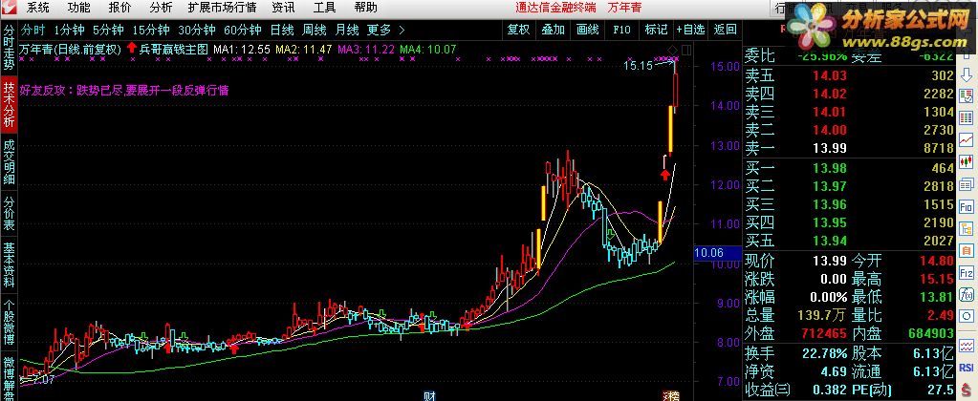The height and width of the screenshot is (401, 978).
Task: Switch to 月线 period
Action: pyautogui.click(x=347, y=30)
